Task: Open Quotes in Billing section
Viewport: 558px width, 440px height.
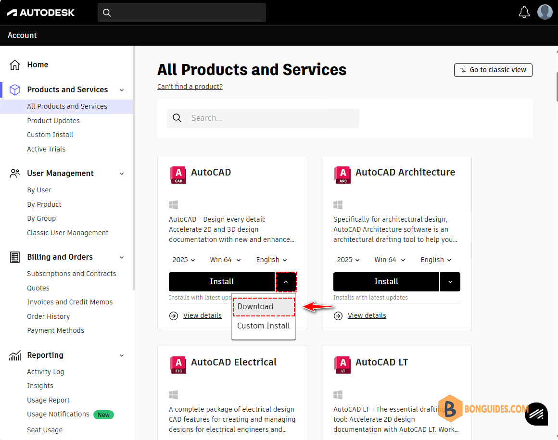Action: tap(38, 288)
